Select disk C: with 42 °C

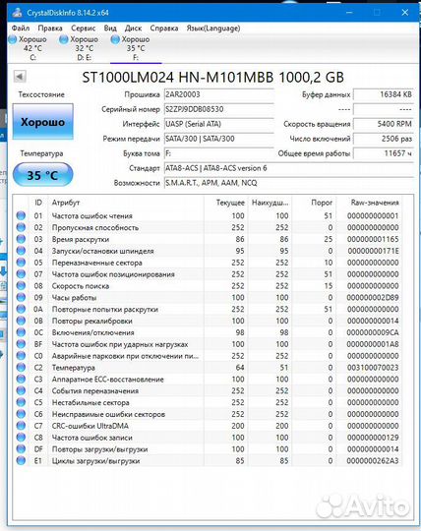29,48
